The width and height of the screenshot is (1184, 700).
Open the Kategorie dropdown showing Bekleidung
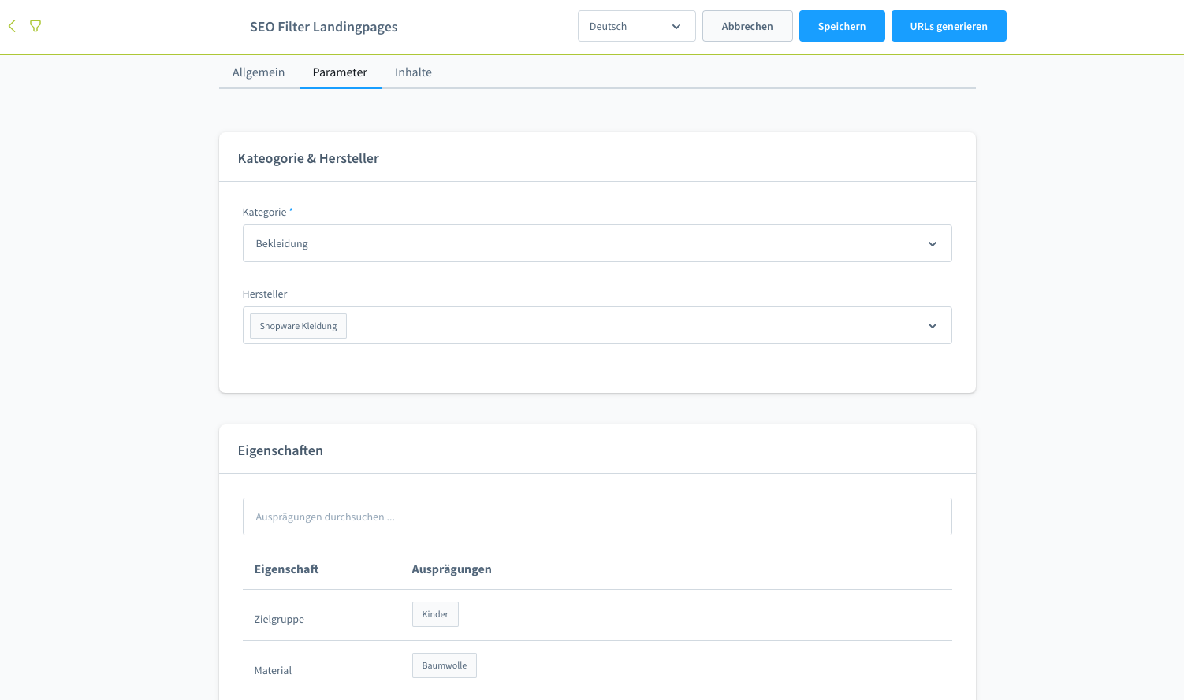[598, 243]
